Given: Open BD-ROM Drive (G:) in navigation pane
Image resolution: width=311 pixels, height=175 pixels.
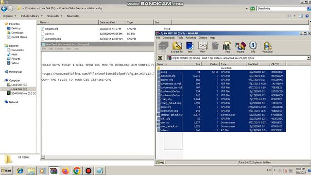Looking at the screenshot, I should 23,93.
